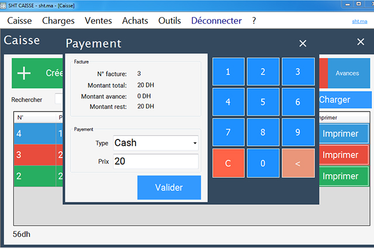Tap keypad digit 2
This screenshot has height=248, width=374.
pyautogui.click(x=263, y=71)
